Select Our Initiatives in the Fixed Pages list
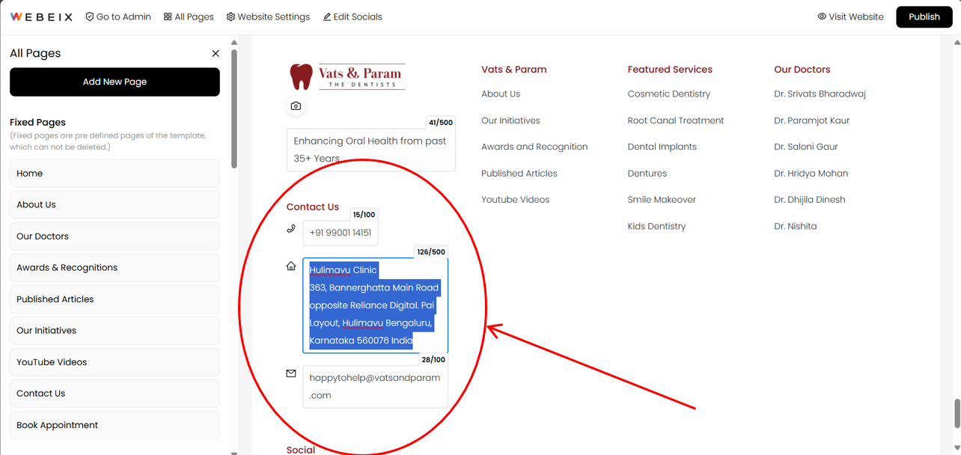The width and height of the screenshot is (961, 455). 115,330
